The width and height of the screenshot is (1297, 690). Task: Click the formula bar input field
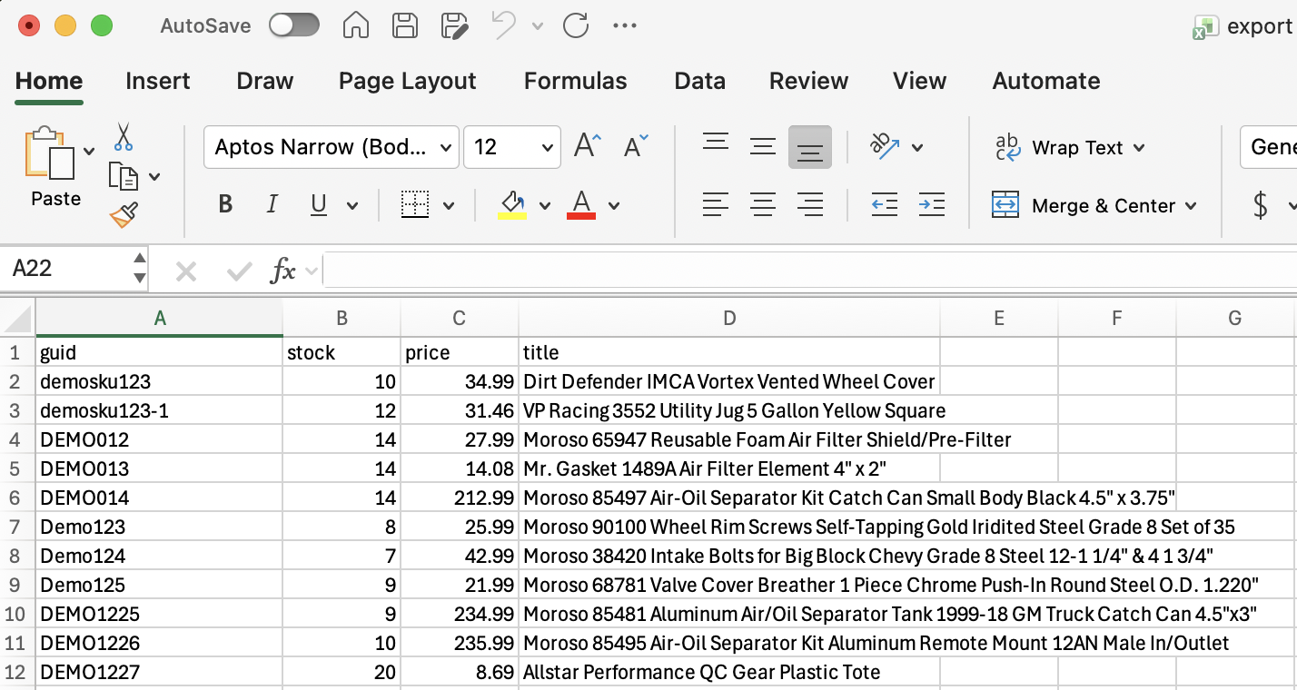pos(809,271)
